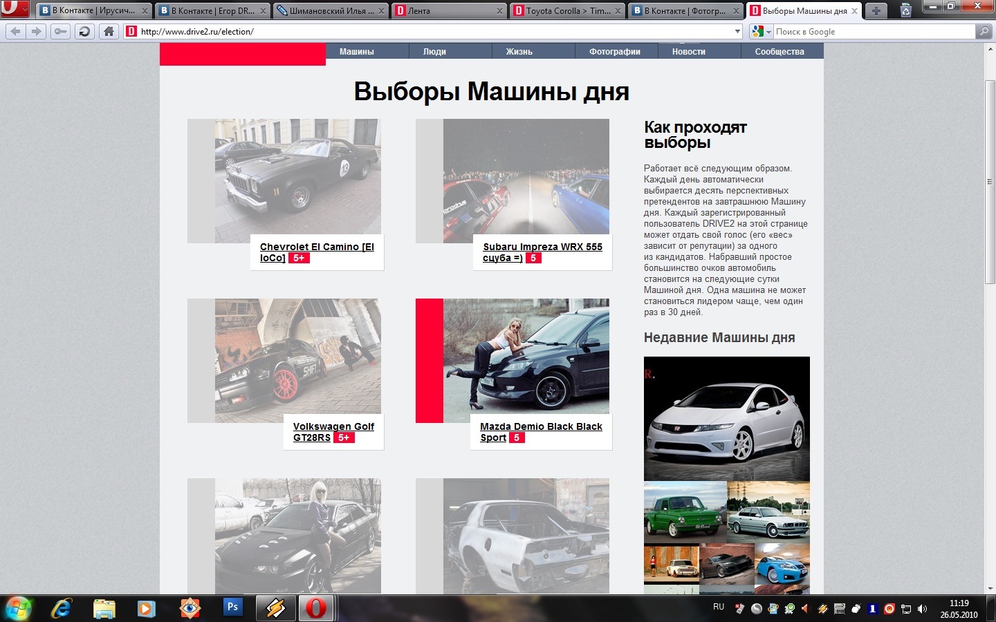The image size is (996, 622).
Task: Open a new tab with the plus button
Action: pyautogui.click(x=876, y=10)
